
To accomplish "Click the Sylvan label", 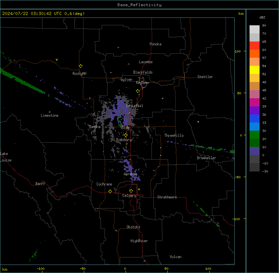I will (126, 79).
